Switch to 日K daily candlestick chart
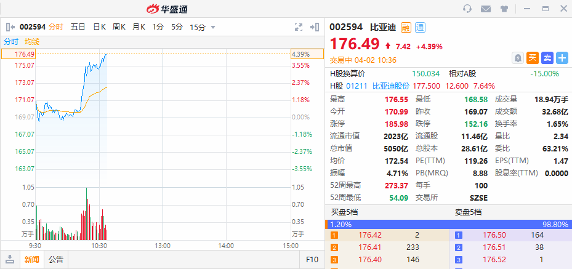572x269 pixels. pyautogui.click(x=99, y=27)
